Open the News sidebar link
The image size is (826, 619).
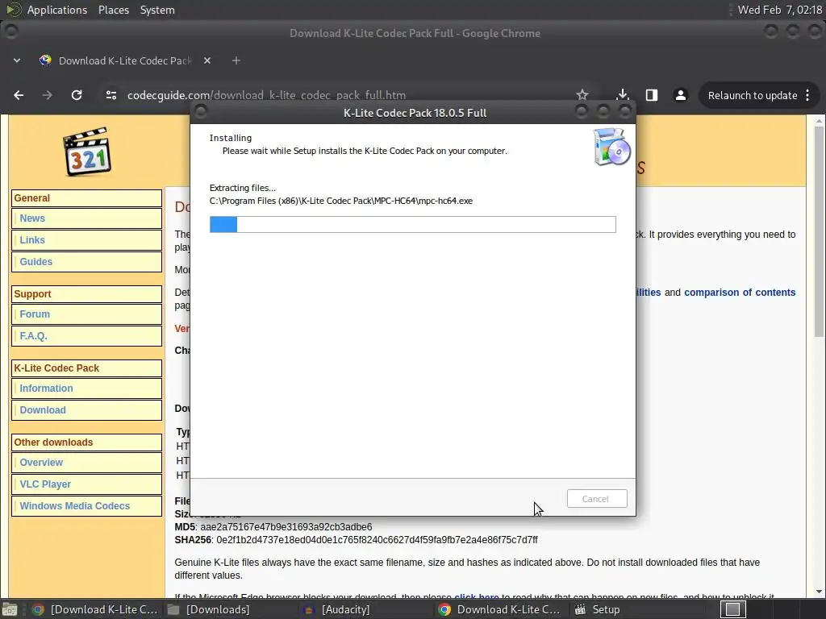click(x=32, y=218)
